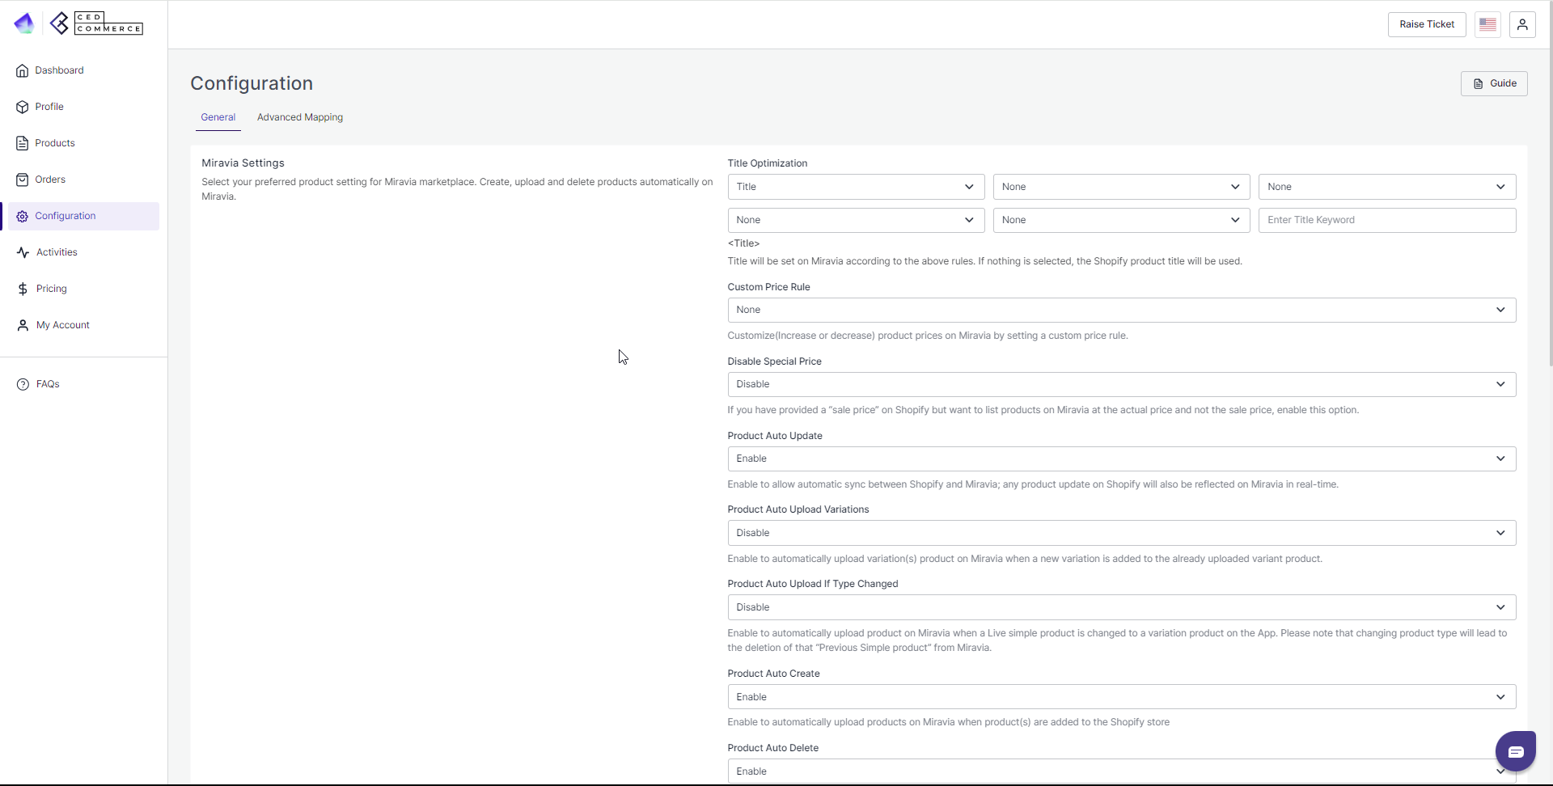Viewport: 1553px width, 786px height.
Task: Click the CedCommerce logo
Action: tap(96, 23)
